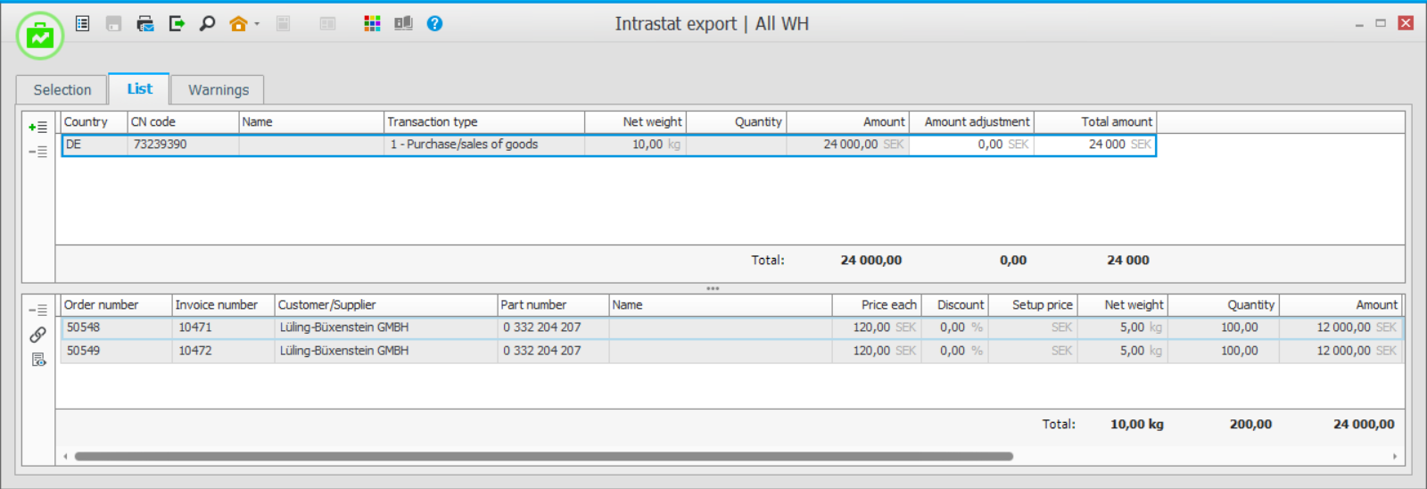Click the orange home icon

237,24
